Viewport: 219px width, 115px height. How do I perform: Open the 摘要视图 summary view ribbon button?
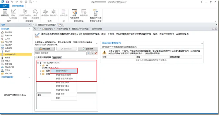pos(5,13)
